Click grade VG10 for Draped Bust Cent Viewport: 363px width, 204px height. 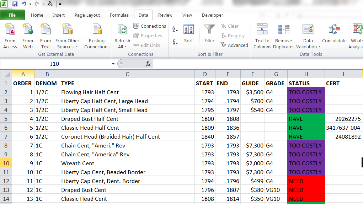click(276, 190)
